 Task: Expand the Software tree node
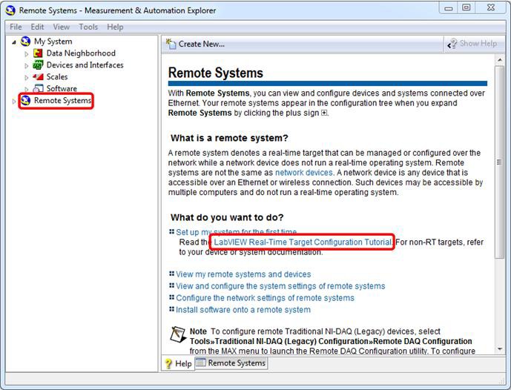point(27,89)
